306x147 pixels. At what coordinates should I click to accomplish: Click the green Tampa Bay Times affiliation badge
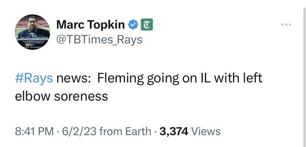click(147, 24)
